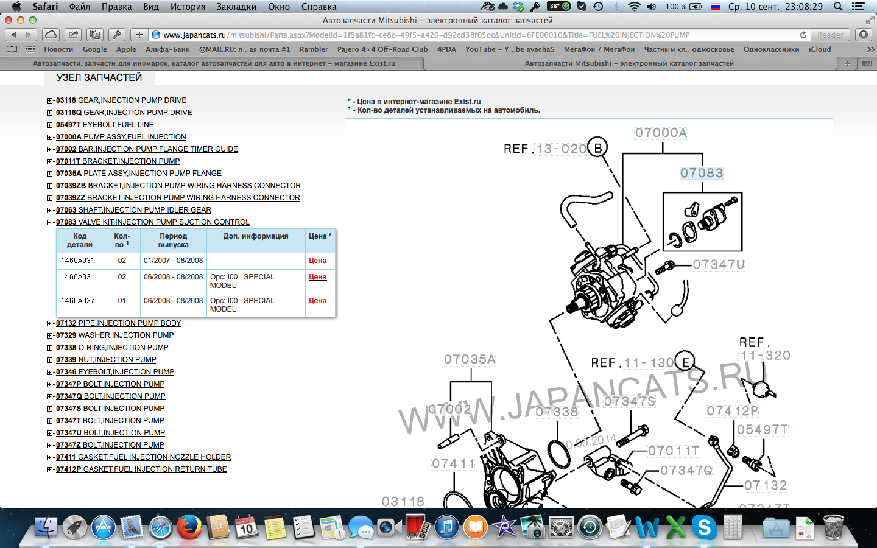
Task: Click the Доп. информация column header
Action: (256, 236)
